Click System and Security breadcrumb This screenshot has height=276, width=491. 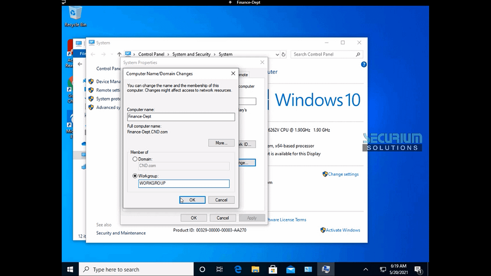[191, 54]
